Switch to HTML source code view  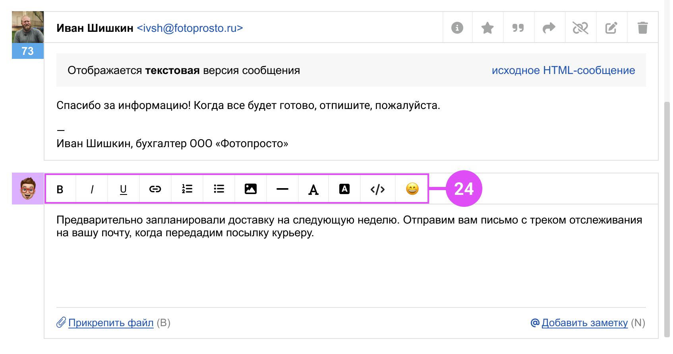(377, 189)
